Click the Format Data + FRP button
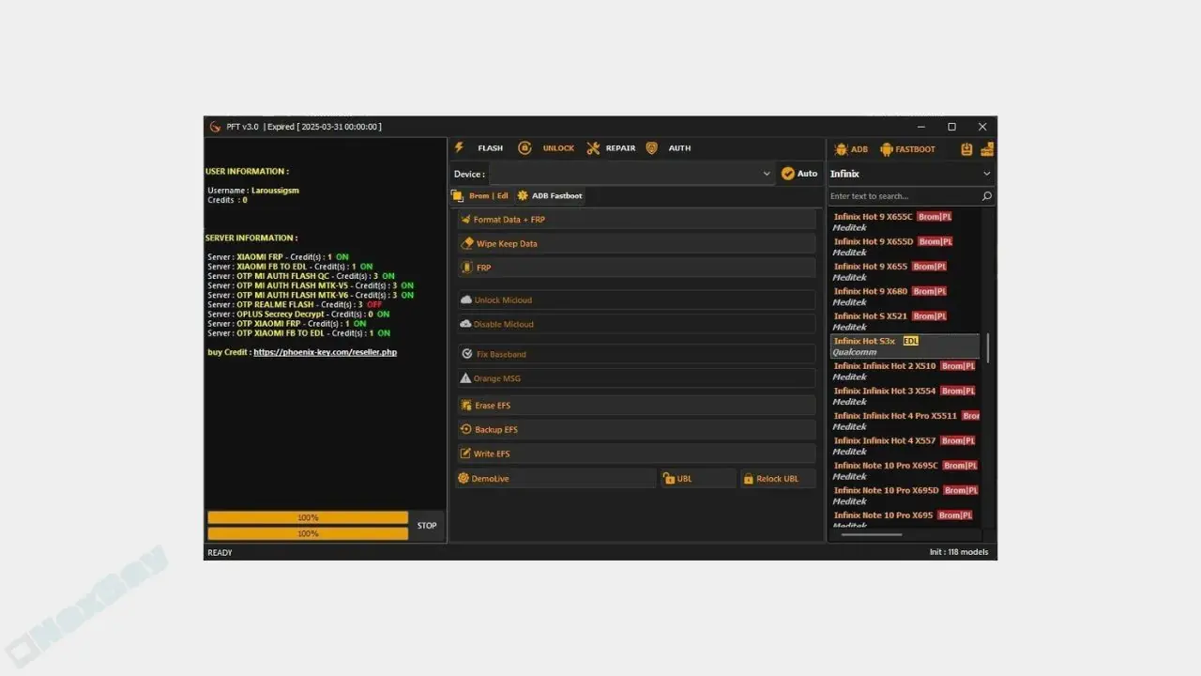The image size is (1201, 676). click(636, 219)
